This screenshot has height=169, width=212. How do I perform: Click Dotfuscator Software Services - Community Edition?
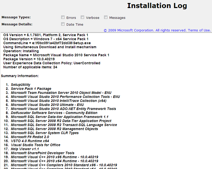[x=54, y=113]
